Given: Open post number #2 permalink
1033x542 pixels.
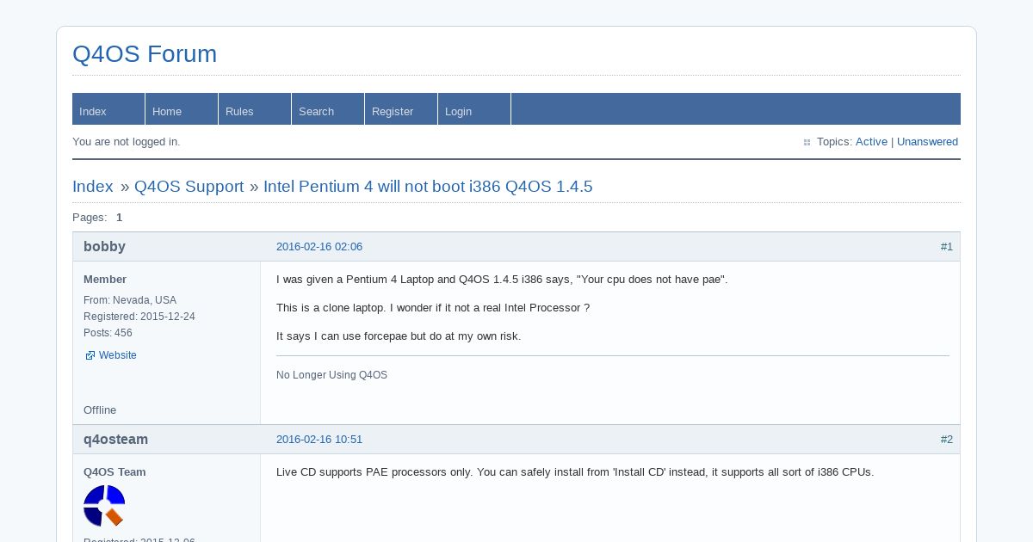Looking at the screenshot, I should pyautogui.click(x=947, y=440).
